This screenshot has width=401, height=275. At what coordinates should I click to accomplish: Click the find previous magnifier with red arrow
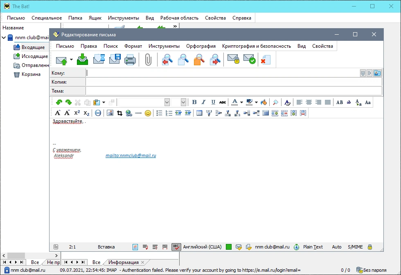(167, 60)
